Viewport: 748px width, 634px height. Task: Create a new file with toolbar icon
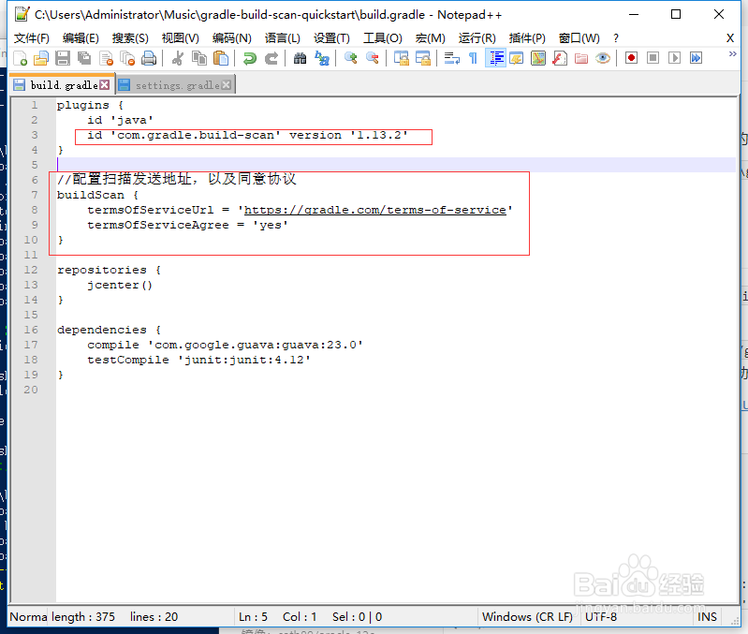(20, 58)
